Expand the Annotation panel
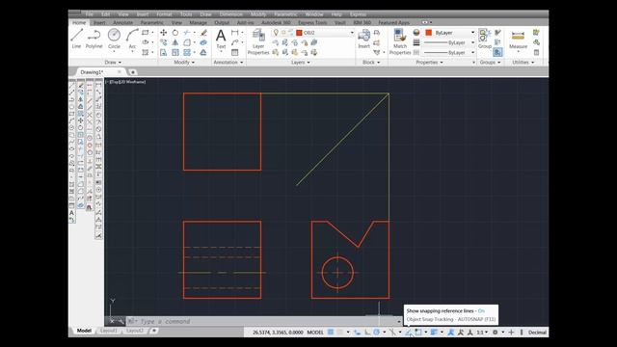The image size is (617, 347). click(228, 62)
